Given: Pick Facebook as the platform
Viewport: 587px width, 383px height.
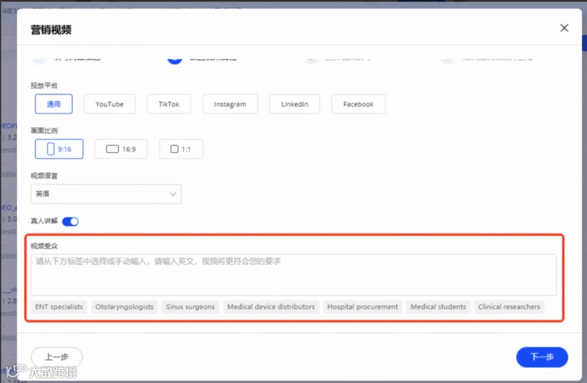Looking at the screenshot, I should coord(358,104).
